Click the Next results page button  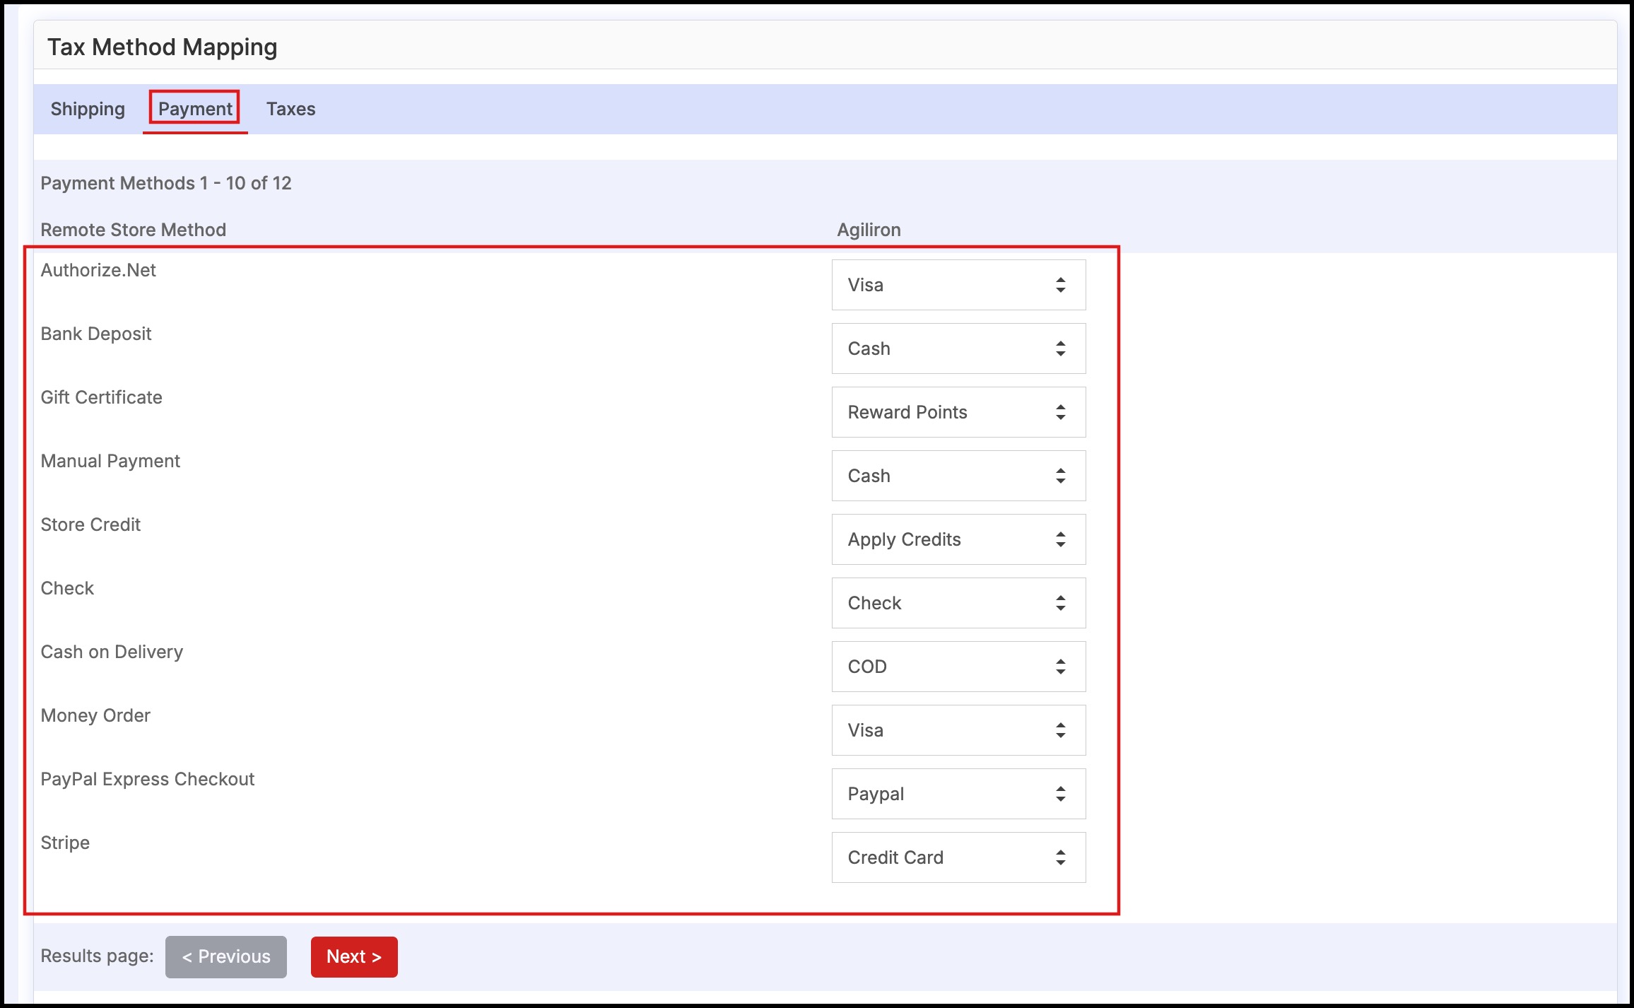tap(354, 956)
